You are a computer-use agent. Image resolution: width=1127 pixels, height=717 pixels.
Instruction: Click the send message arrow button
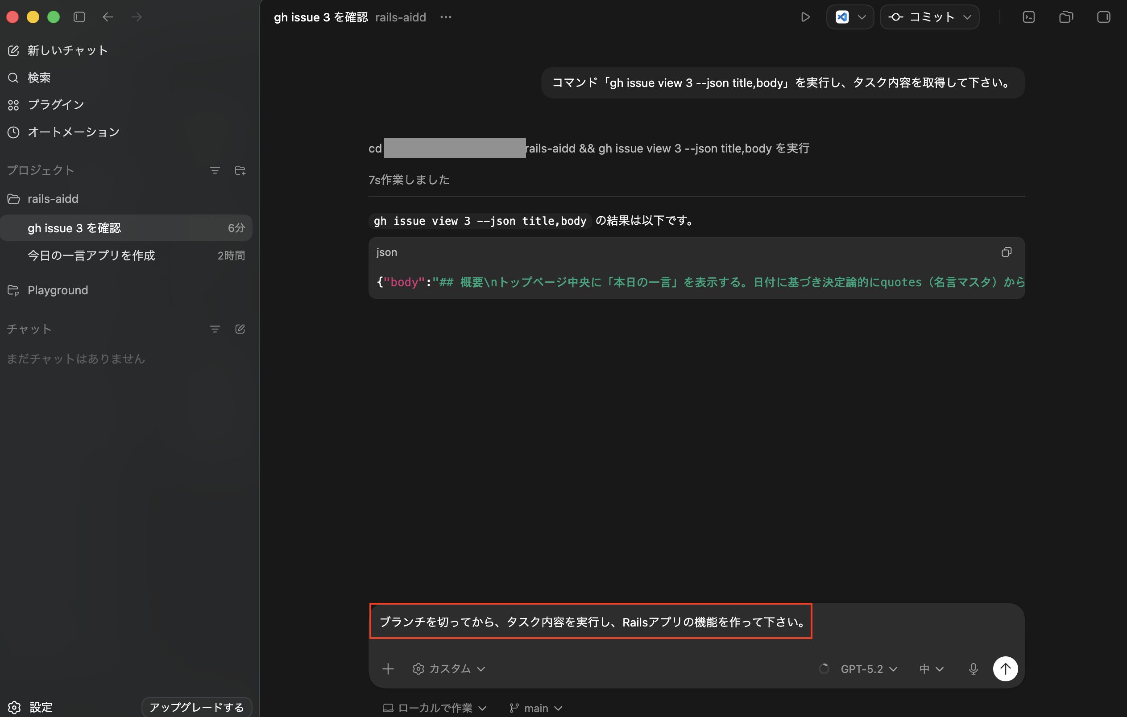pos(1005,668)
